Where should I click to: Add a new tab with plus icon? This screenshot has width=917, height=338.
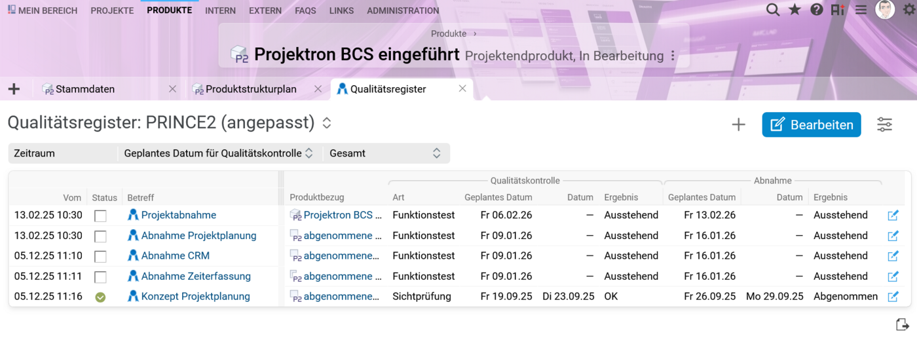point(14,89)
